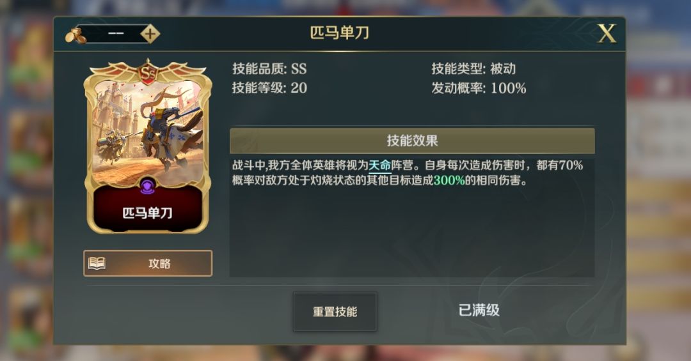Viewport: 691px width, 361px height.
Task: Click the underlined 天命 faction link
Action: click(379, 165)
